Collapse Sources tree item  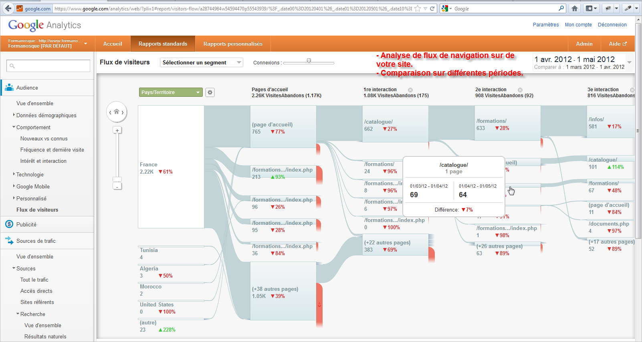pos(14,268)
